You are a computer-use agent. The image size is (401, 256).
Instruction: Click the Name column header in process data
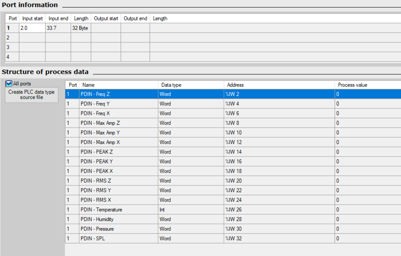(119, 85)
